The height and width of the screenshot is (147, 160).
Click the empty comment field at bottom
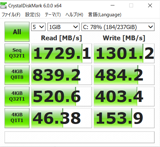pos(80,137)
